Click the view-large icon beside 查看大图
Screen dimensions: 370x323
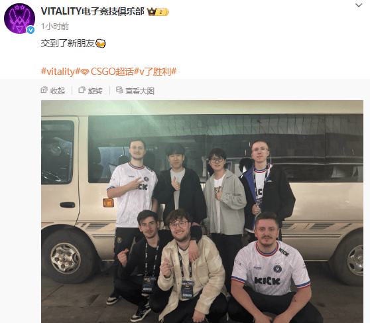point(119,90)
